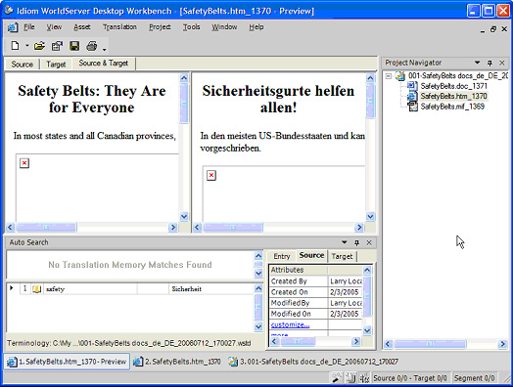Select SafetyBelts.doc_1371 in Project Navigator
The height and width of the screenshot is (387, 513).
coord(454,86)
